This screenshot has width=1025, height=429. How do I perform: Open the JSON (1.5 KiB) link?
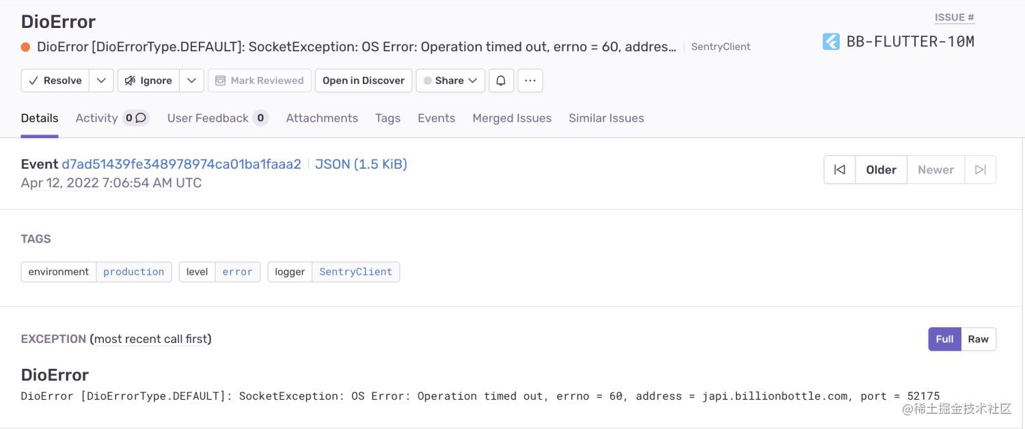(361, 164)
